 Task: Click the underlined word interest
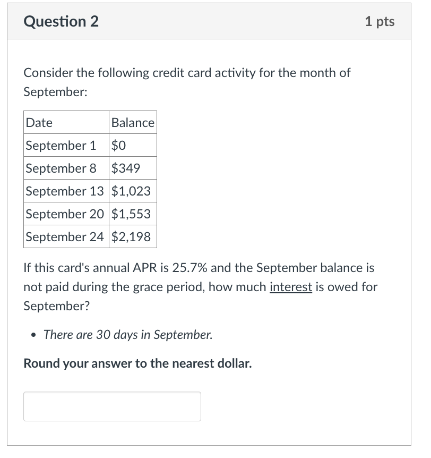click(x=291, y=287)
